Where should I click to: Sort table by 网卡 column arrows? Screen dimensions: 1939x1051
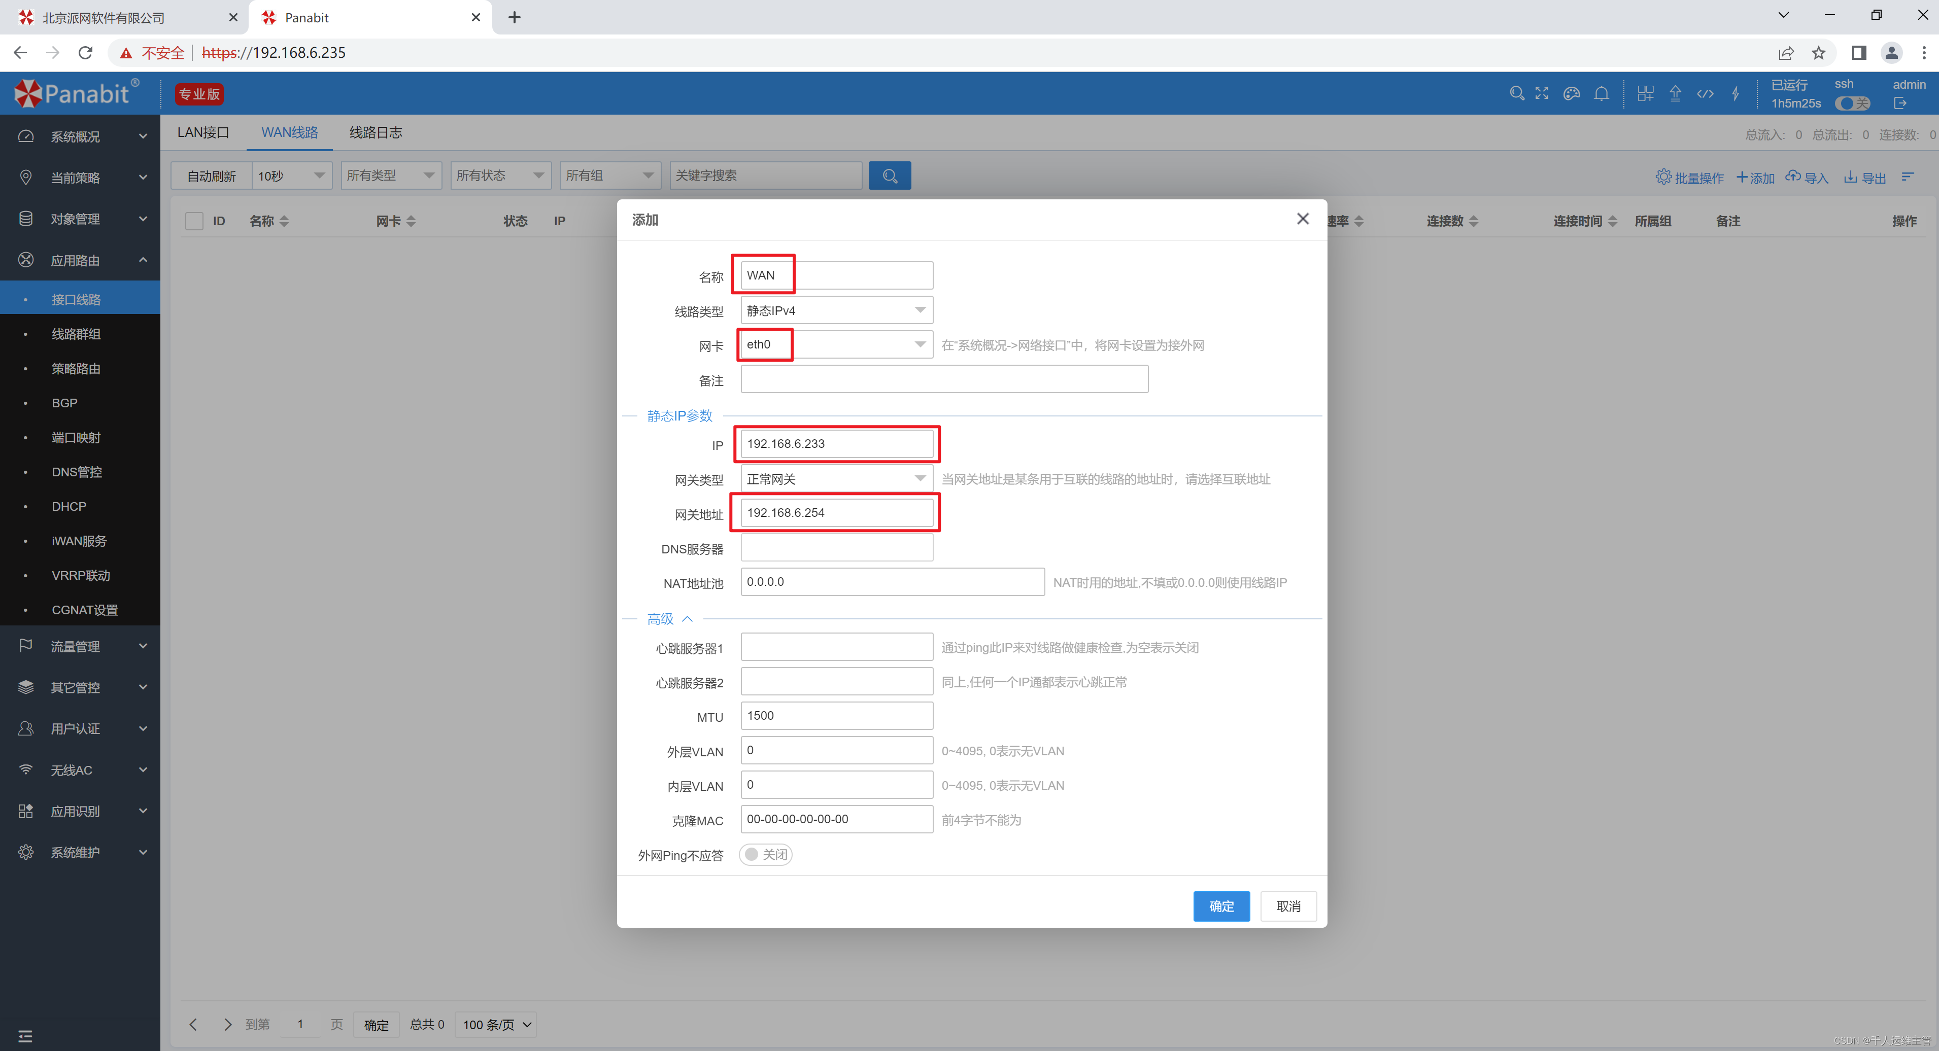click(x=411, y=221)
